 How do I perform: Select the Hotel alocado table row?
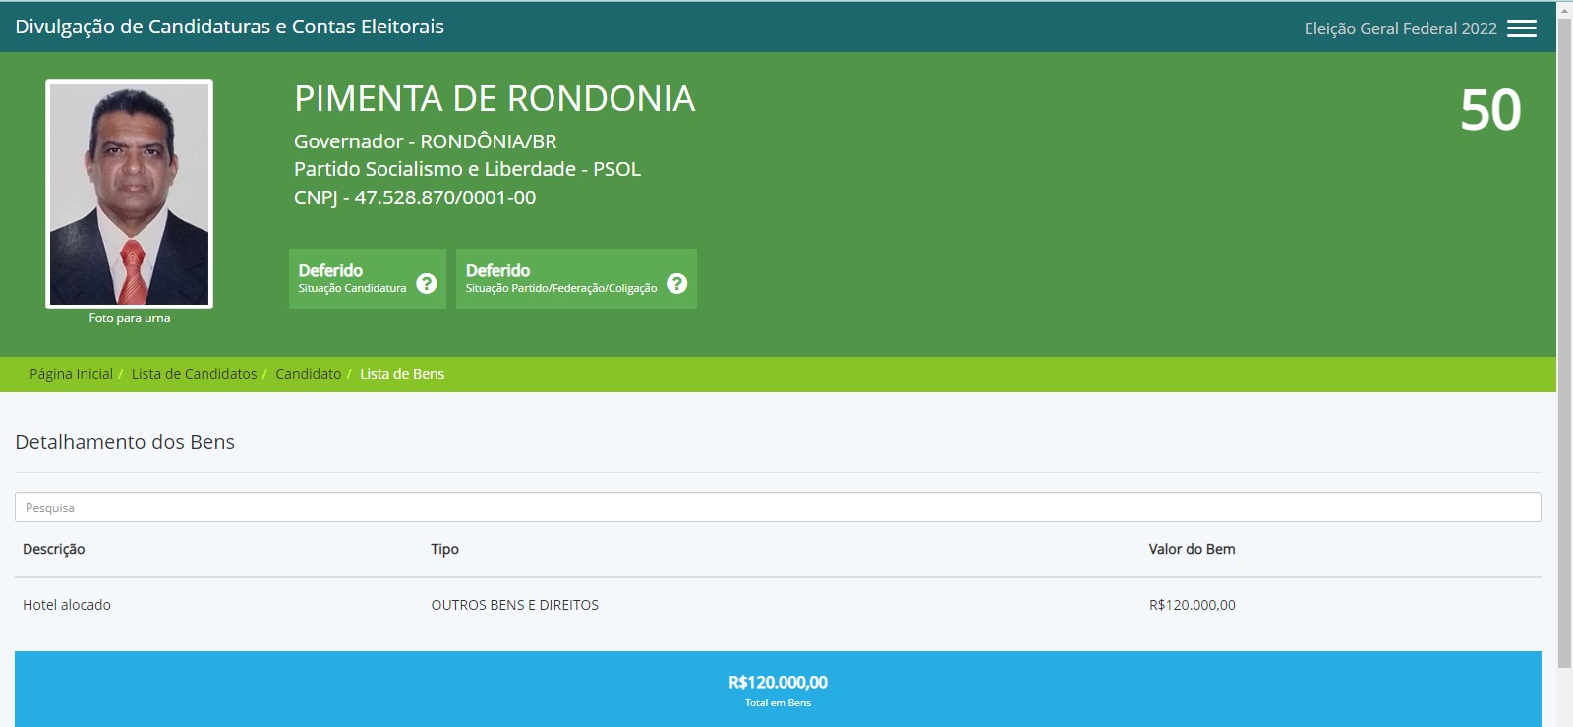pyautogui.click(x=67, y=605)
